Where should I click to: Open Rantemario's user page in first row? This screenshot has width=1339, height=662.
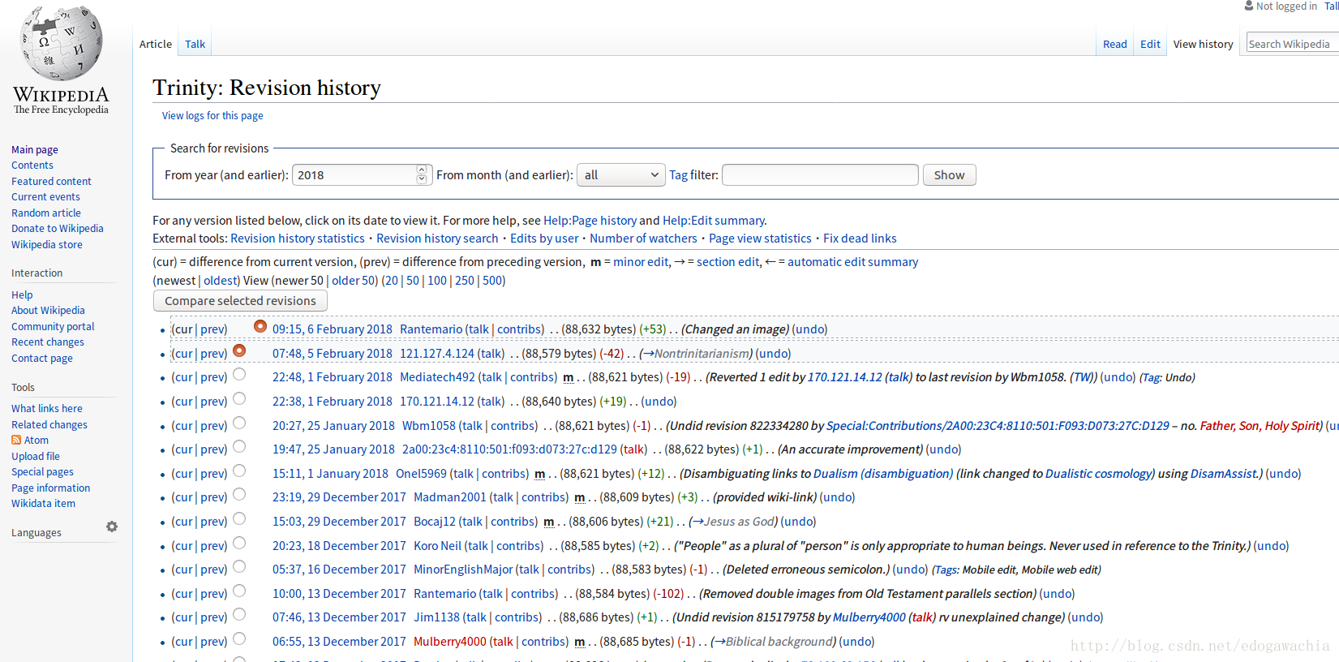click(431, 329)
